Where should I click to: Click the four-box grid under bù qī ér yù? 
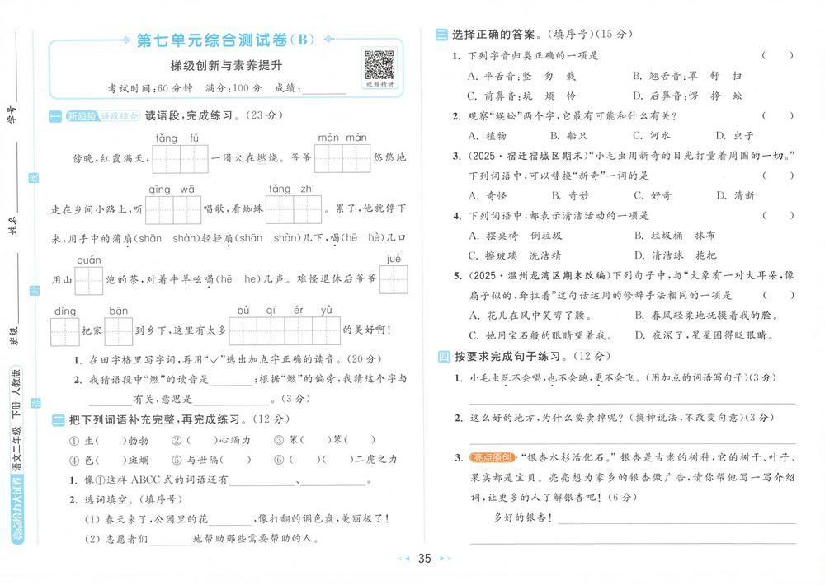pyautogui.click(x=285, y=331)
